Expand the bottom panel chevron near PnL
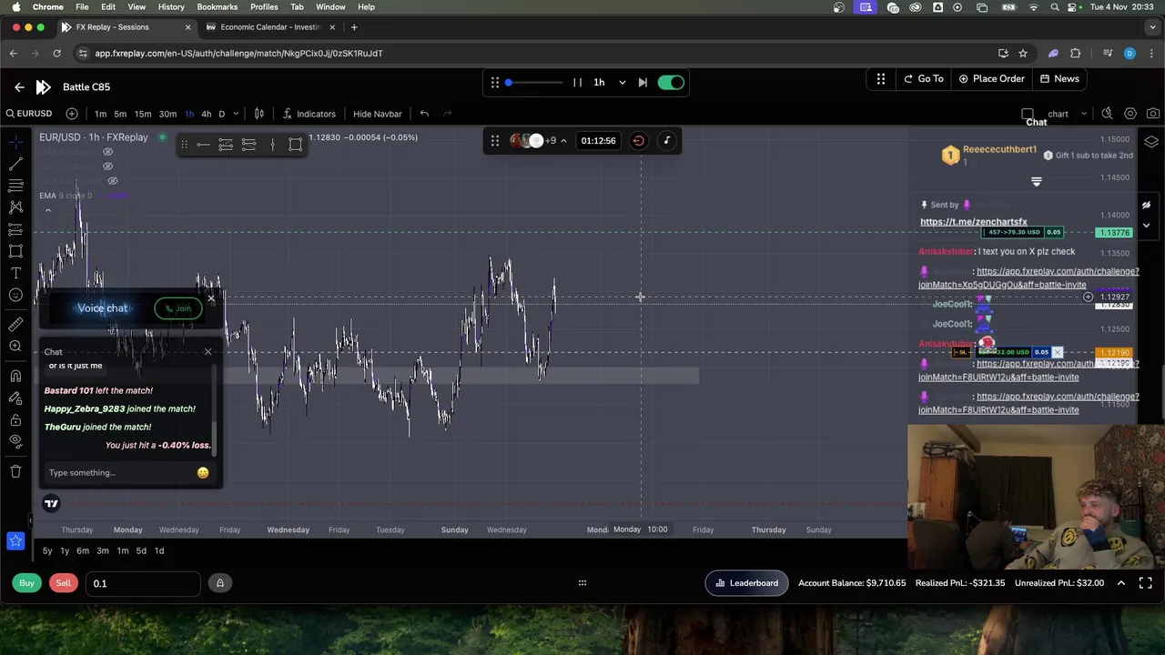Screen dimensions: 1165x655 (1121, 583)
